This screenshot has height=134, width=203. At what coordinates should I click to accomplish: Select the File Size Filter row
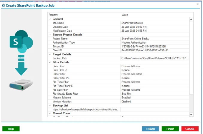coord(119,90)
